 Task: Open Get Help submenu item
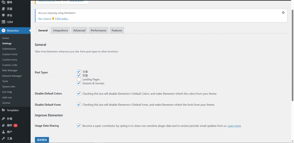click(x=7, y=92)
